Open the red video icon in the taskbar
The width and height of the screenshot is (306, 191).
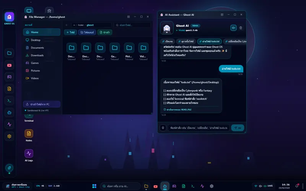(155, 186)
